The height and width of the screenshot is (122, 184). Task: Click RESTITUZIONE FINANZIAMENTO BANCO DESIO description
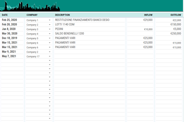pyautogui.click(x=82, y=20)
